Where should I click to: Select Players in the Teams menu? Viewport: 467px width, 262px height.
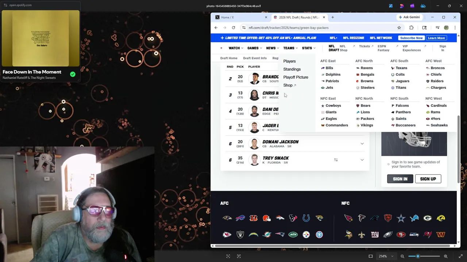289,61
